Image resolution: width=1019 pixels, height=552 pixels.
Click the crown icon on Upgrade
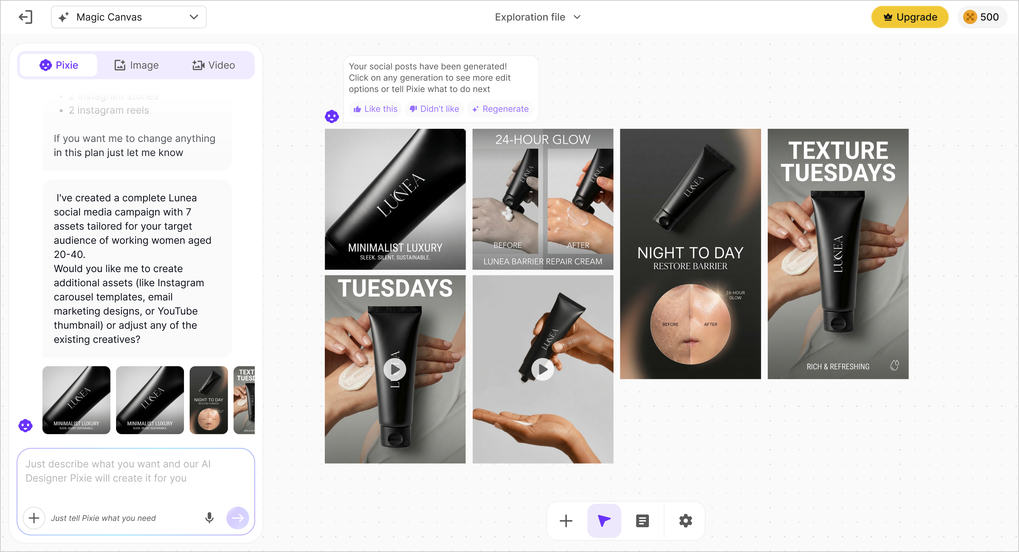(x=888, y=17)
